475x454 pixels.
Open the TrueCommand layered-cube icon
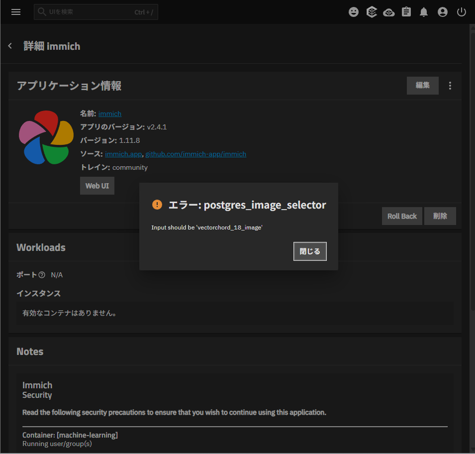point(372,12)
